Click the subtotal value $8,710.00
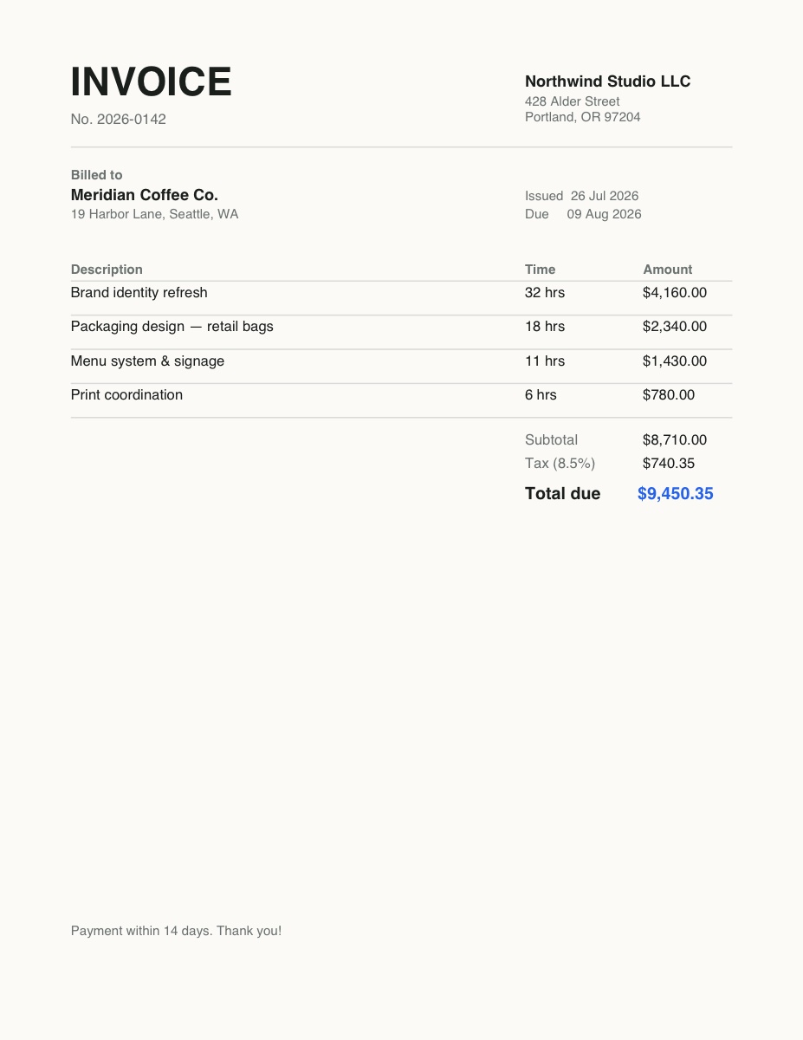 (675, 440)
